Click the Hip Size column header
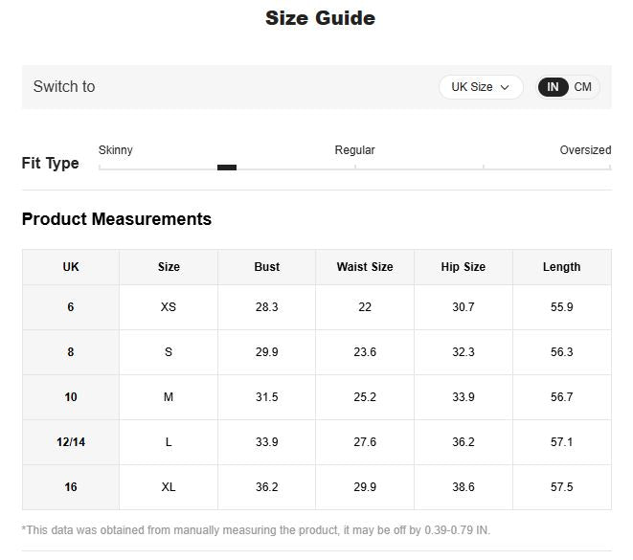Image resolution: width=633 pixels, height=560 pixels. pos(463,267)
